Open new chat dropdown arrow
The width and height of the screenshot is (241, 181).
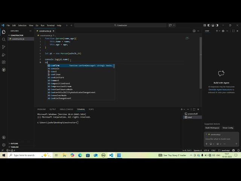[x=220, y=31]
